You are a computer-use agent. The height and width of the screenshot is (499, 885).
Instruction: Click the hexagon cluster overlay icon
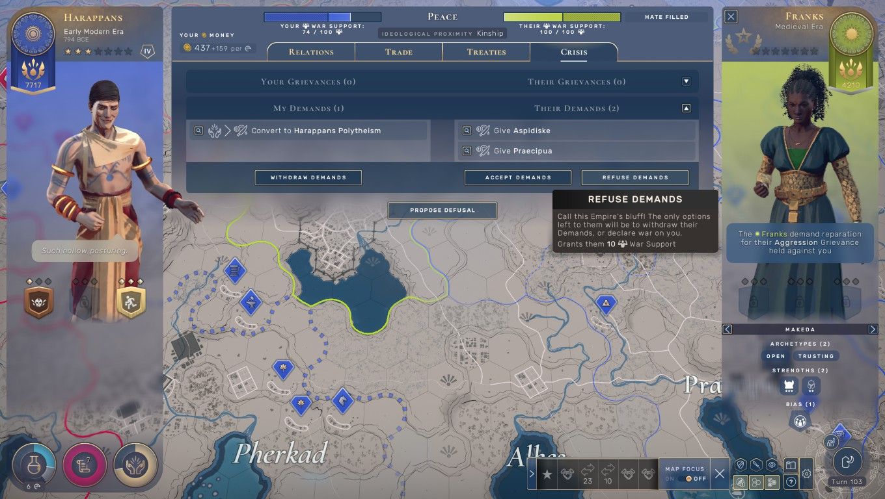click(756, 482)
